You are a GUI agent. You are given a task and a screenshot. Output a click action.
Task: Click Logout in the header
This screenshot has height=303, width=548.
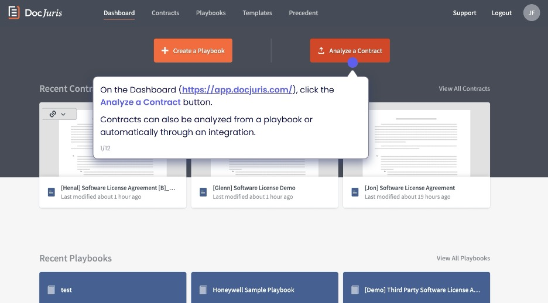click(x=502, y=13)
